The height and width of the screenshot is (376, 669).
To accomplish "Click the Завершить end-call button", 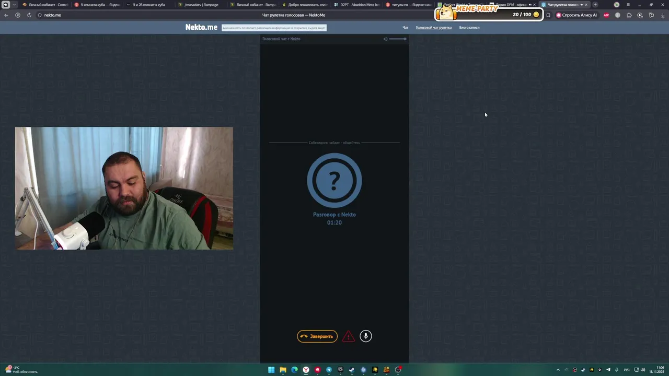I will pos(317,336).
